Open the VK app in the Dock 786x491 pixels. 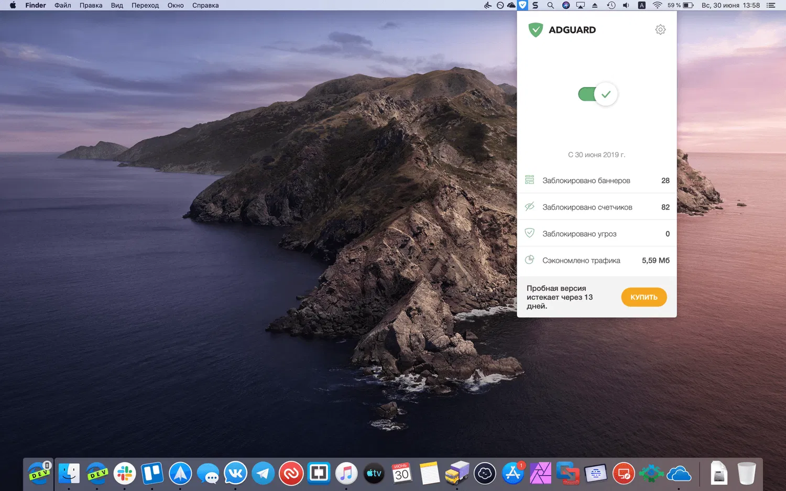(x=236, y=474)
